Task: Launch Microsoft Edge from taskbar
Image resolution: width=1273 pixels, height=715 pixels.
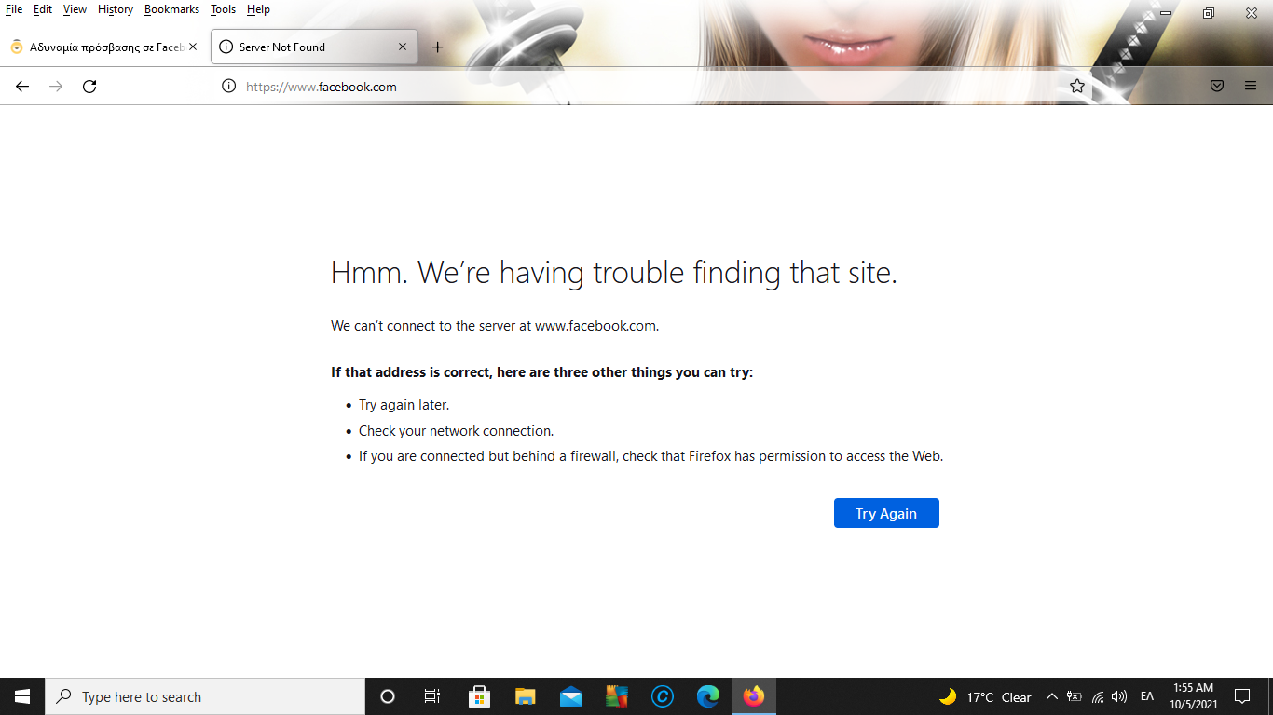Action: (x=708, y=696)
